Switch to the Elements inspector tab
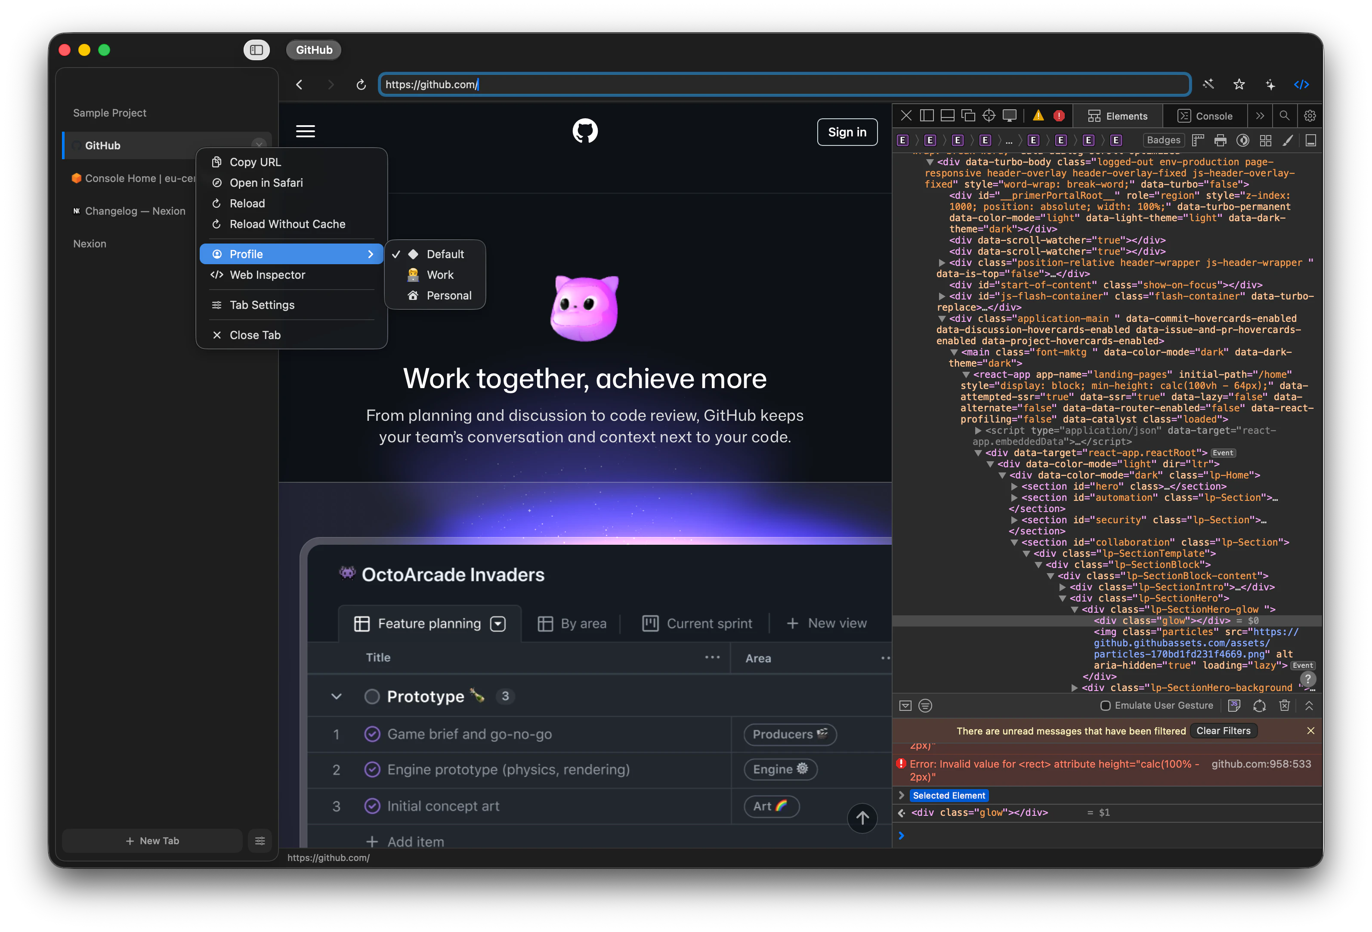 point(1118,116)
